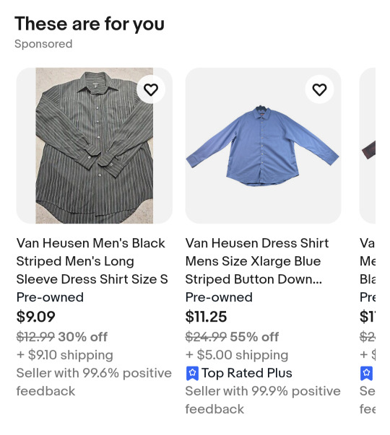The height and width of the screenshot is (435, 390).
Task: Save blue dress shirt with heart icon
Action: click(319, 89)
